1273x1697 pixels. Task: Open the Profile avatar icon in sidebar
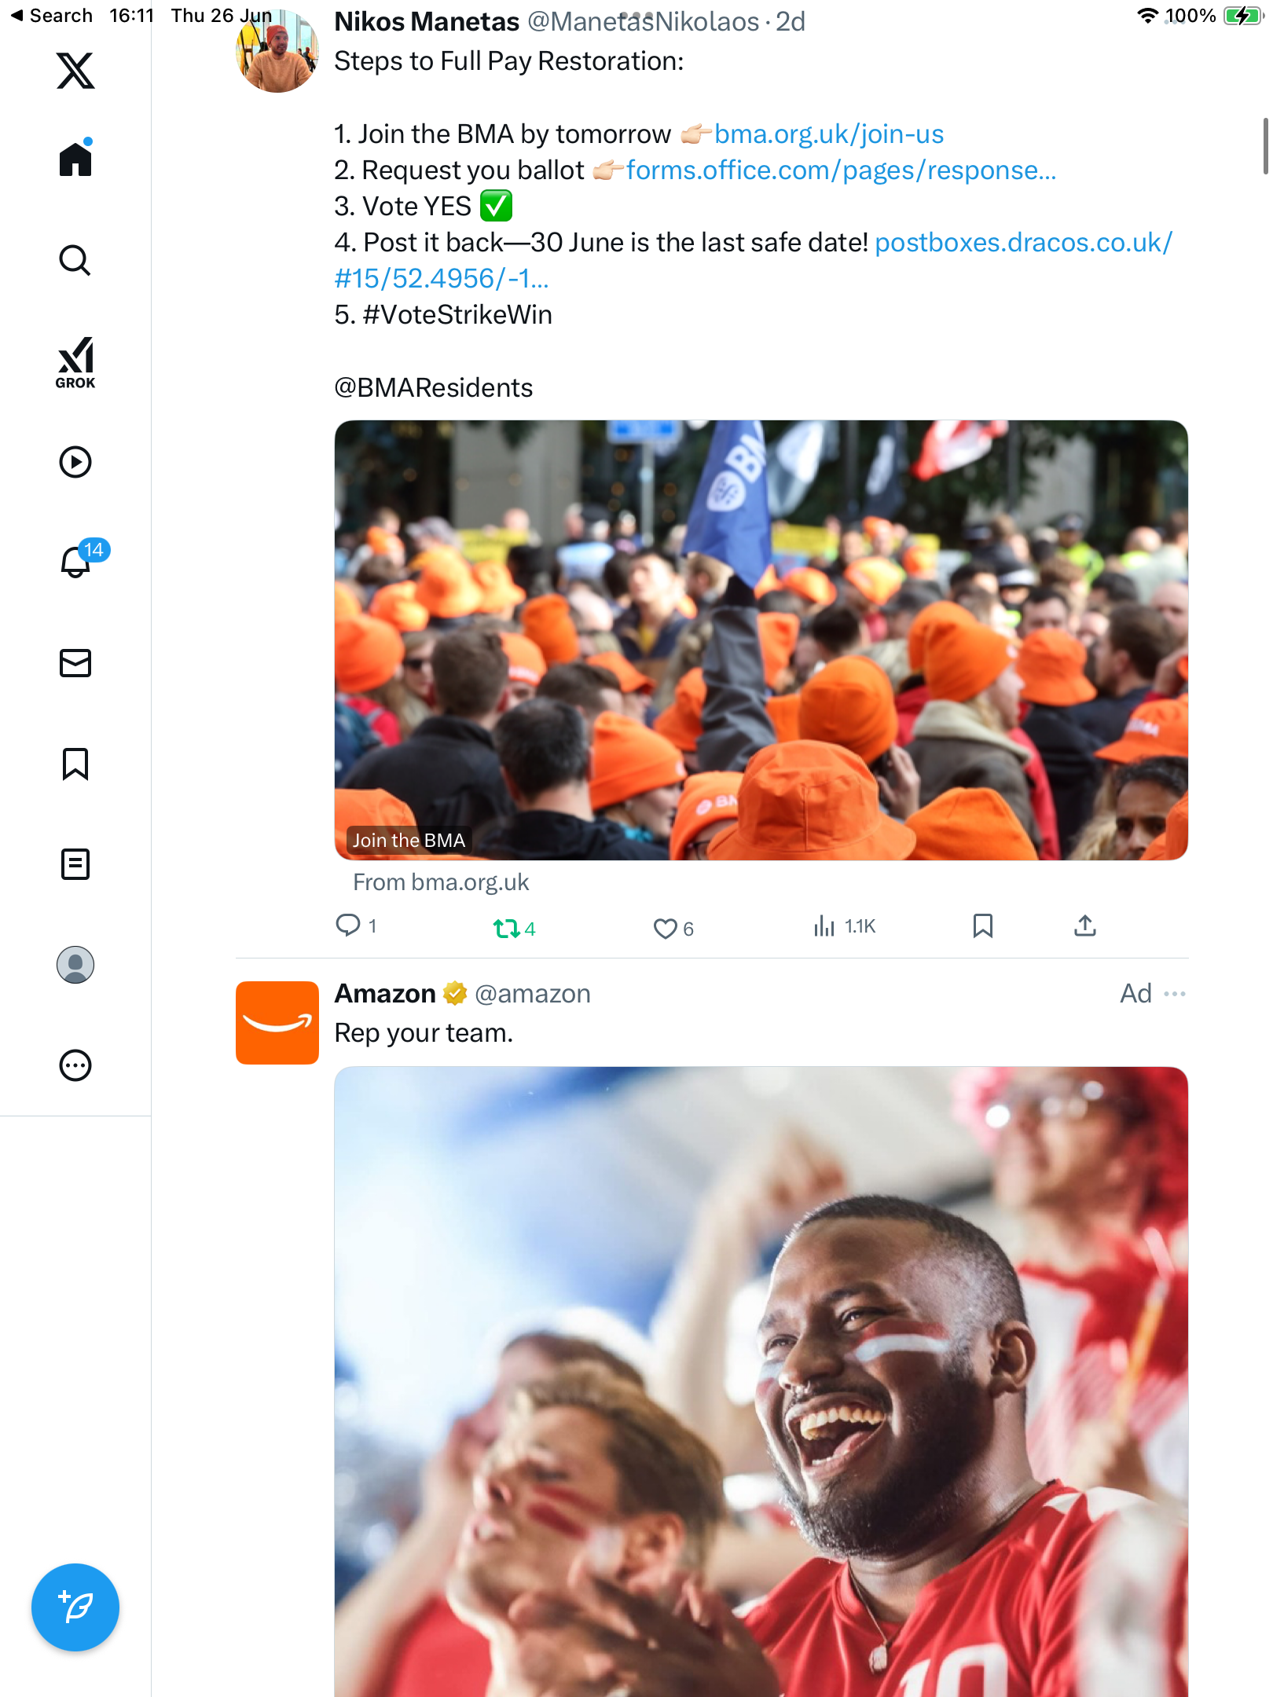tap(75, 965)
